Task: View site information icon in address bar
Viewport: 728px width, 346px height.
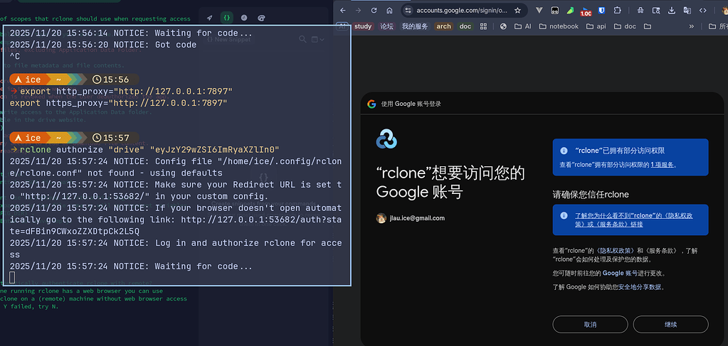Action: (408, 10)
